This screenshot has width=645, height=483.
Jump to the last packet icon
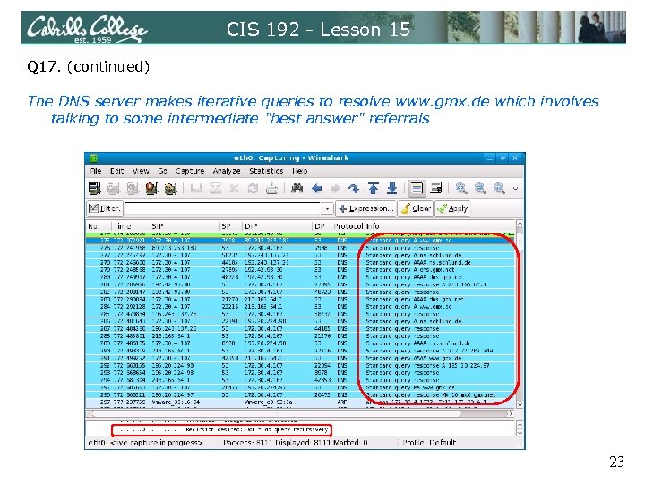392,189
